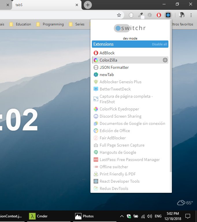Image resolution: width=197 pixels, height=222 pixels.
Task: Disable the AdBlock extension by its name
Action: 107,53
